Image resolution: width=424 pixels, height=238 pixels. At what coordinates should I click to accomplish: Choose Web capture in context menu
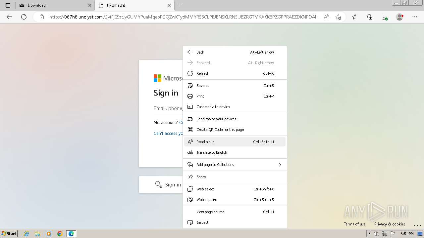click(235, 200)
